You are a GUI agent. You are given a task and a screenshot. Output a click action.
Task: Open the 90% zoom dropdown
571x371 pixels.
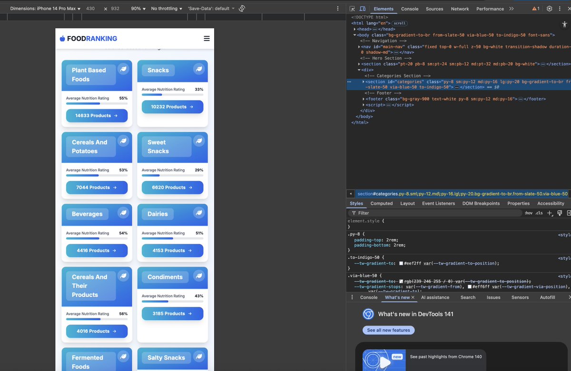tap(138, 9)
